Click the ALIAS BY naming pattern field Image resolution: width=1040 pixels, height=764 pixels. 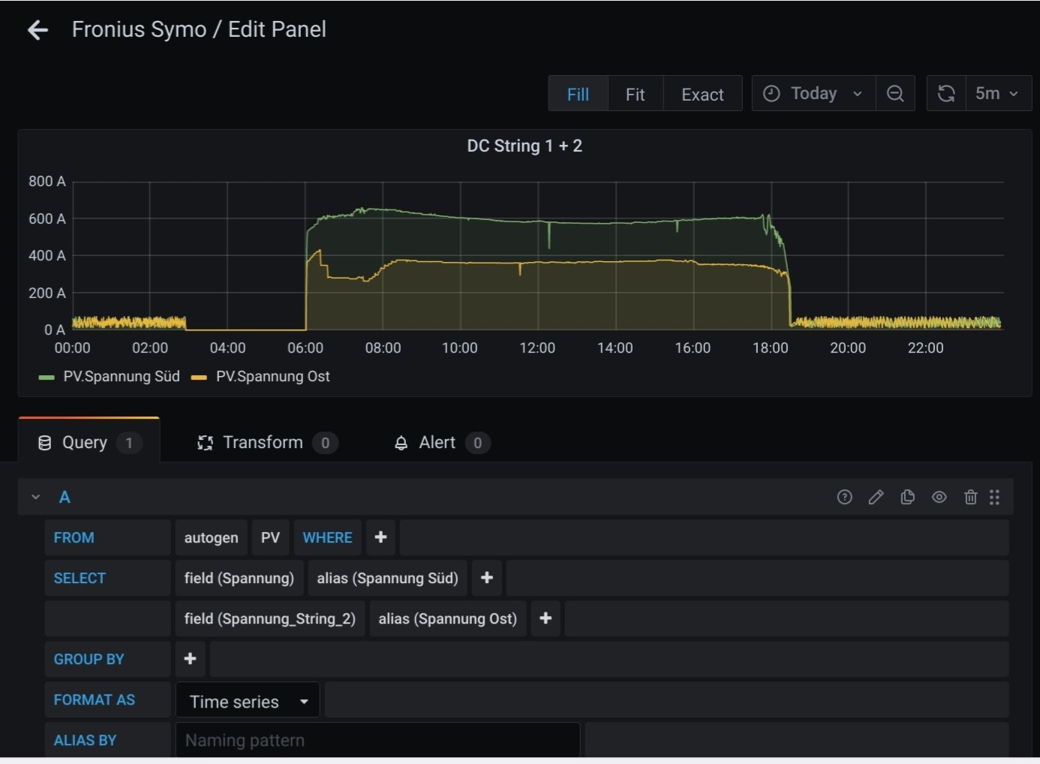click(x=377, y=740)
